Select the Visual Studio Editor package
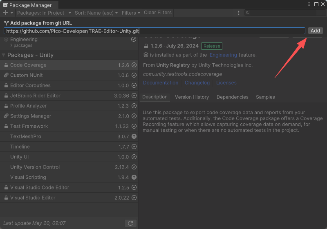The width and height of the screenshot is (327, 229). point(69,198)
